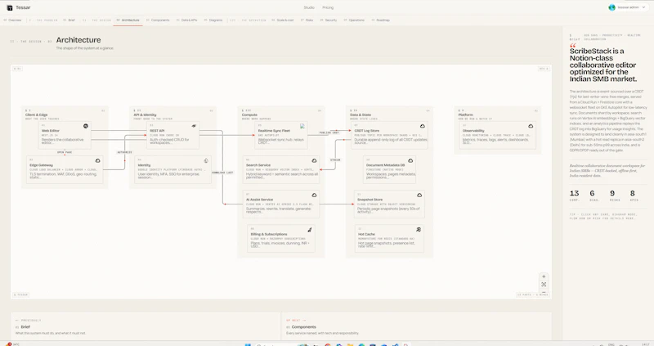Image resolution: width=654 pixels, height=346 pixels.
Task: Click the AUTHORIZE flow label
Action: click(x=125, y=152)
